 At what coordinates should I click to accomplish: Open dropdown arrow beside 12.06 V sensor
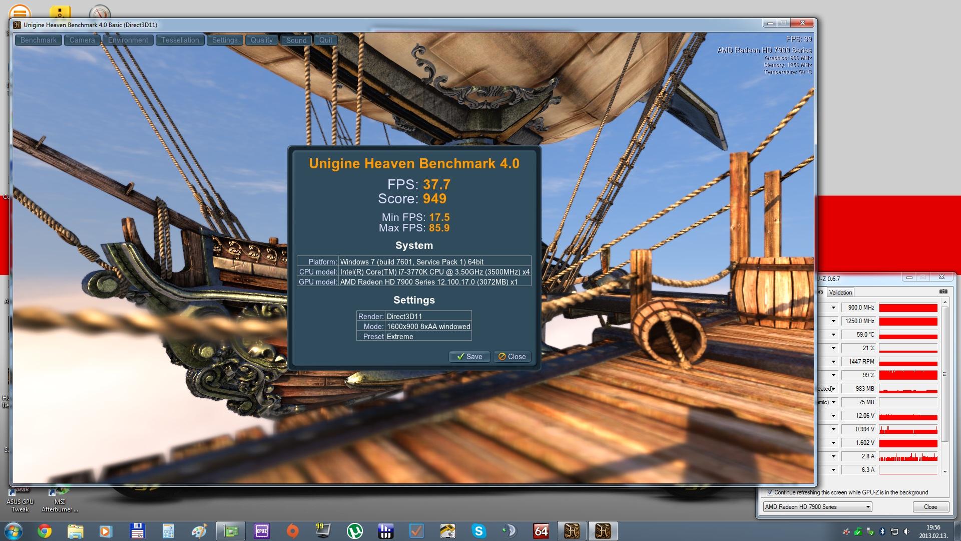[x=833, y=416]
